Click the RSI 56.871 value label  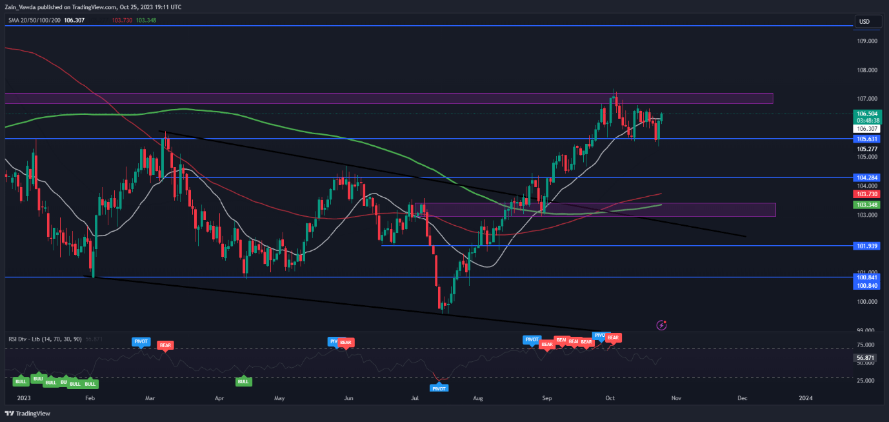pos(866,357)
